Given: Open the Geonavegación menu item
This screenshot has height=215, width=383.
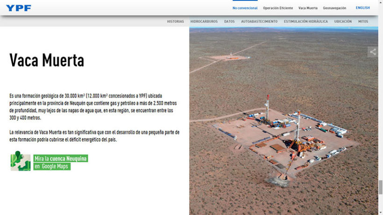Looking at the screenshot, I should [x=334, y=8].
